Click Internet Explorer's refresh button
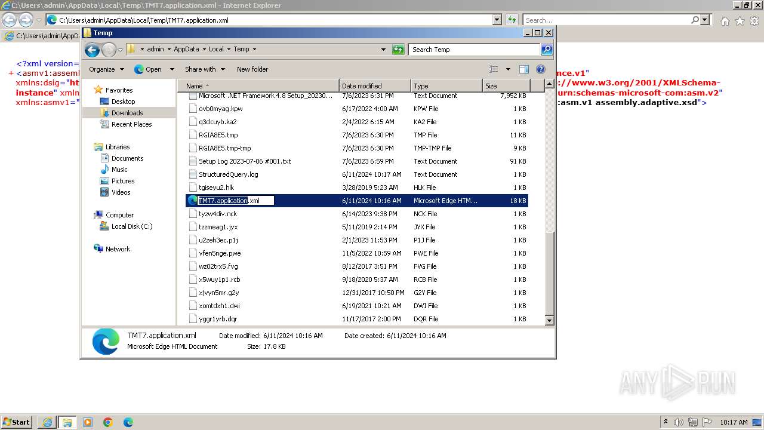The width and height of the screenshot is (764, 430). click(x=512, y=20)
